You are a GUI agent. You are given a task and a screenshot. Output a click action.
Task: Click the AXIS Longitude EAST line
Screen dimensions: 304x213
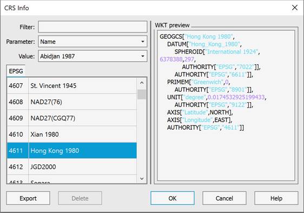coord(200,120)
